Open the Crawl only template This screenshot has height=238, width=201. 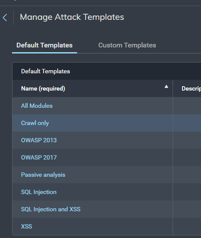(x=35, y=123)
